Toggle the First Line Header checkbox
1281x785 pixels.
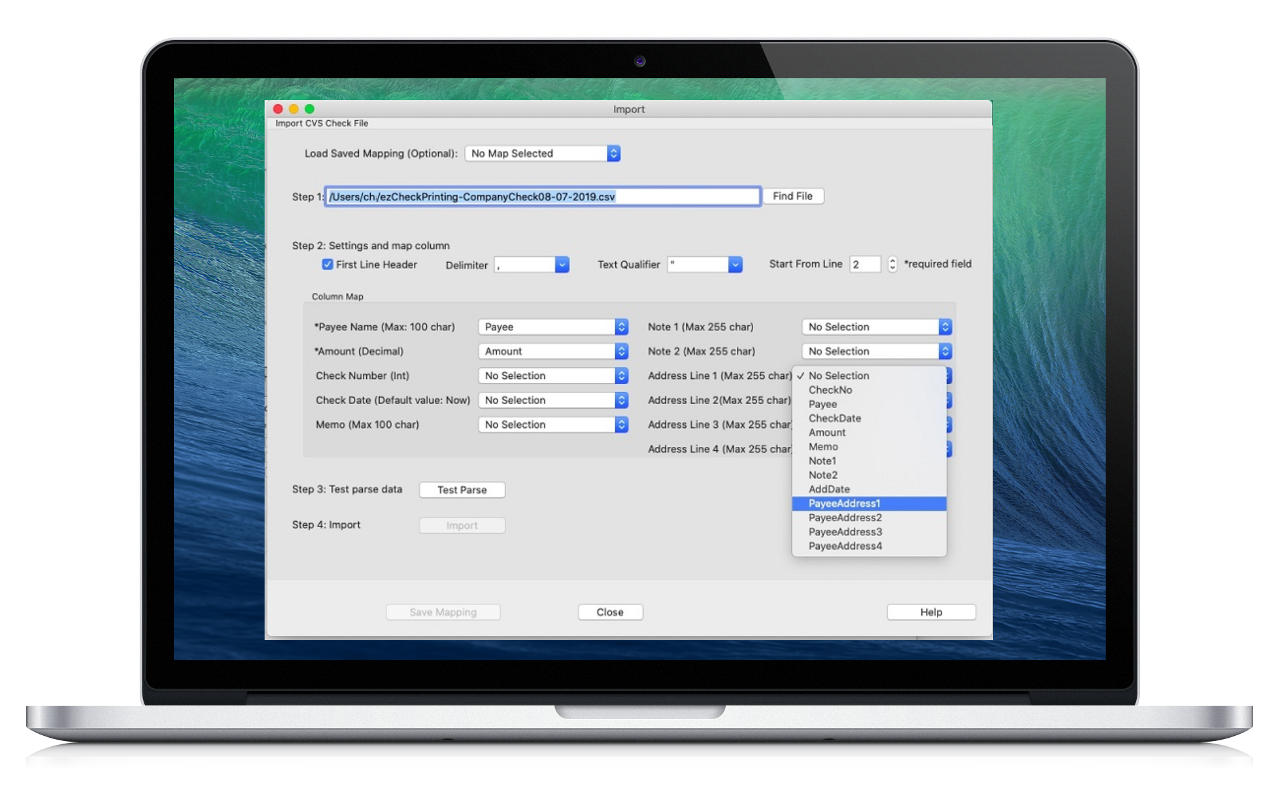click(x=327, y=264)
